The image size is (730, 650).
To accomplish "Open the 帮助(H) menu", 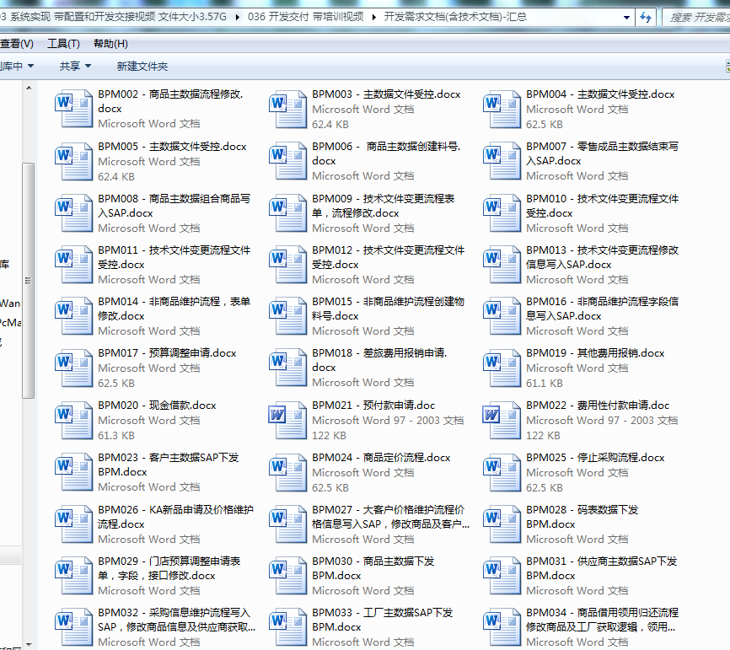I will (x=110, y=44).
